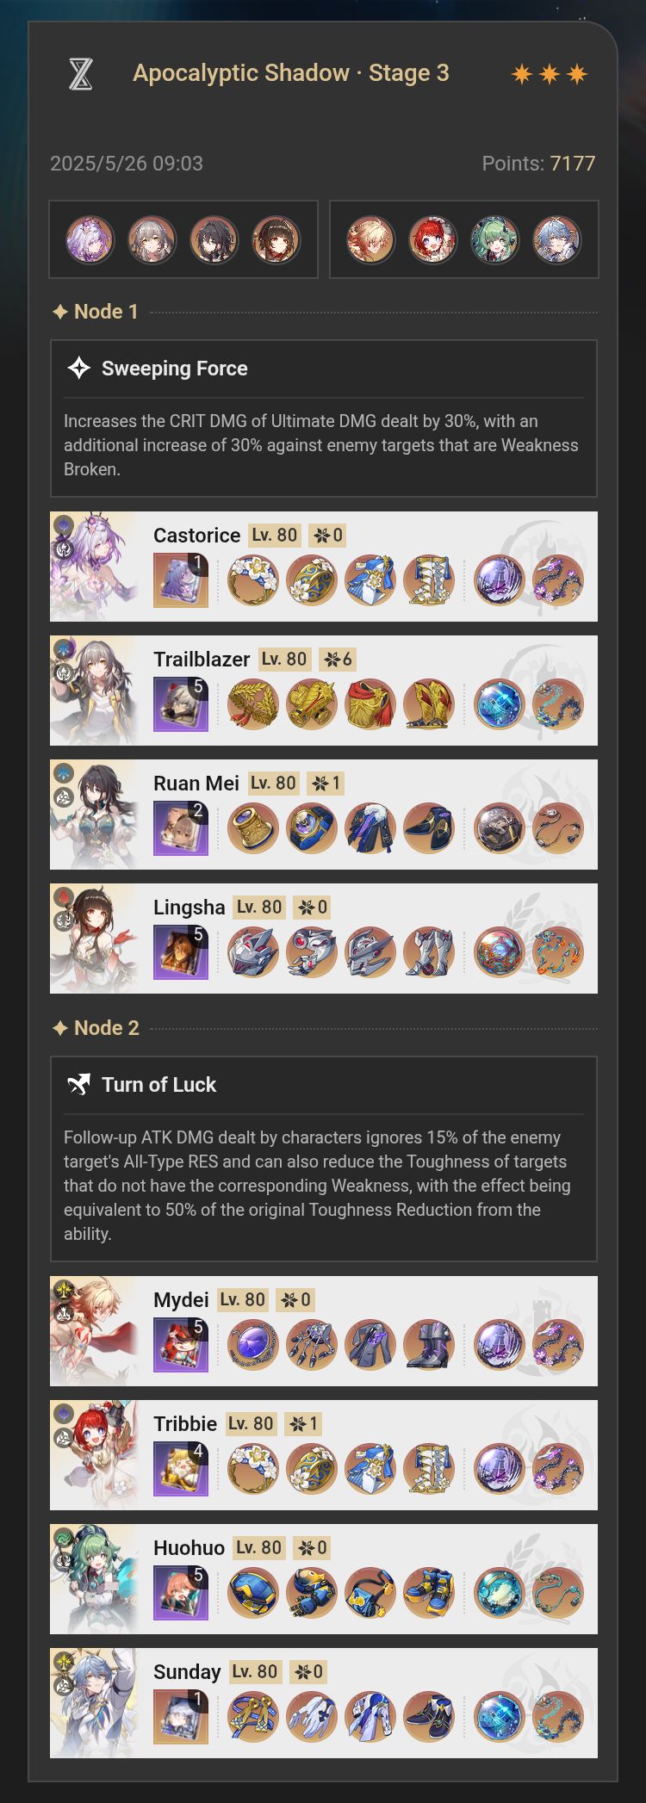This screenshot has height=1803, width=646.
Task: Select Sunday avatar in second team
Action: coord(556,239)
